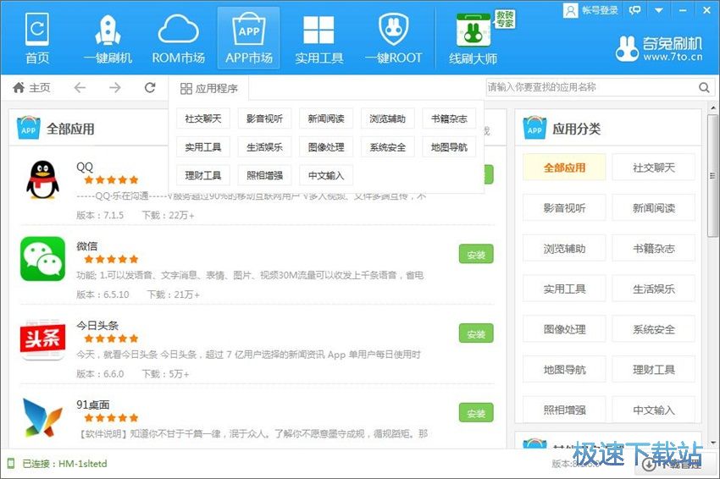
Task: Focus the app name search field
Action: pos(591,87)
